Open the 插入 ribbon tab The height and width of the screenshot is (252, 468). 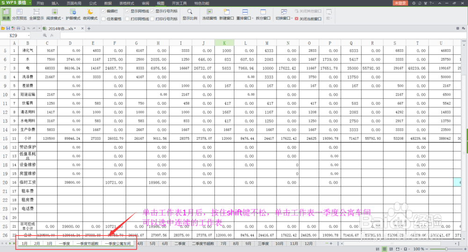coord(55,3)
